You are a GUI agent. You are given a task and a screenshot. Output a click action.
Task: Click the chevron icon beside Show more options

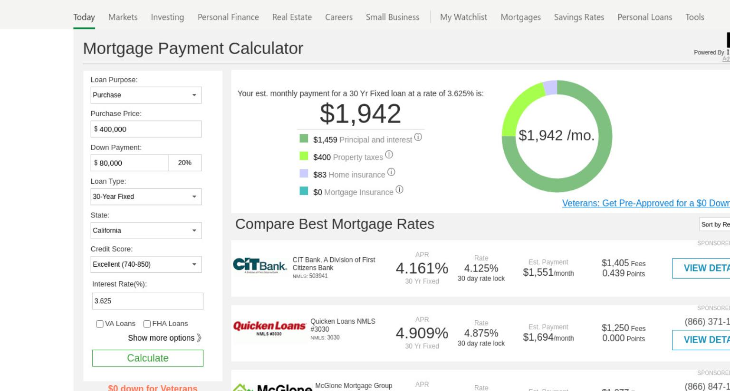click(x=199, y=338)
